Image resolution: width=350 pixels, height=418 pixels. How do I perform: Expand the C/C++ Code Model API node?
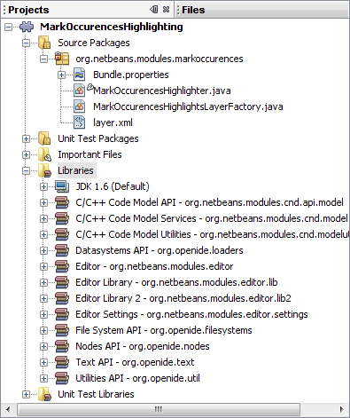43,203
